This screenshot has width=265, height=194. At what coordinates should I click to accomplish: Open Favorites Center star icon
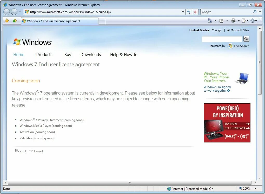tap(6, 20)
